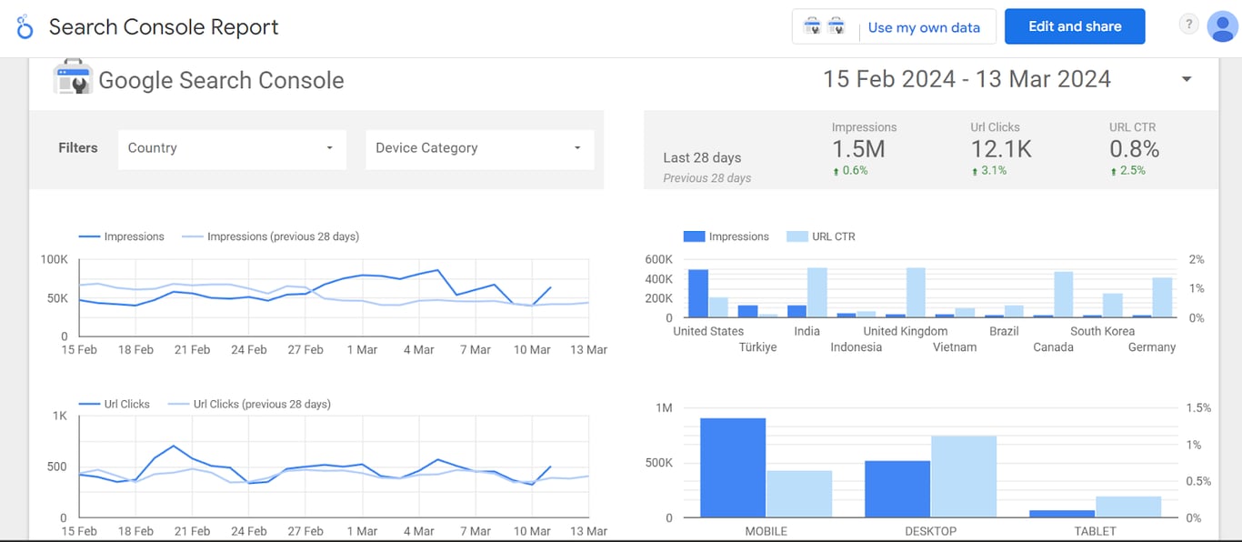
Task: Click the TABLET URL CTR bar
Action: click(x=1128, y=507)
